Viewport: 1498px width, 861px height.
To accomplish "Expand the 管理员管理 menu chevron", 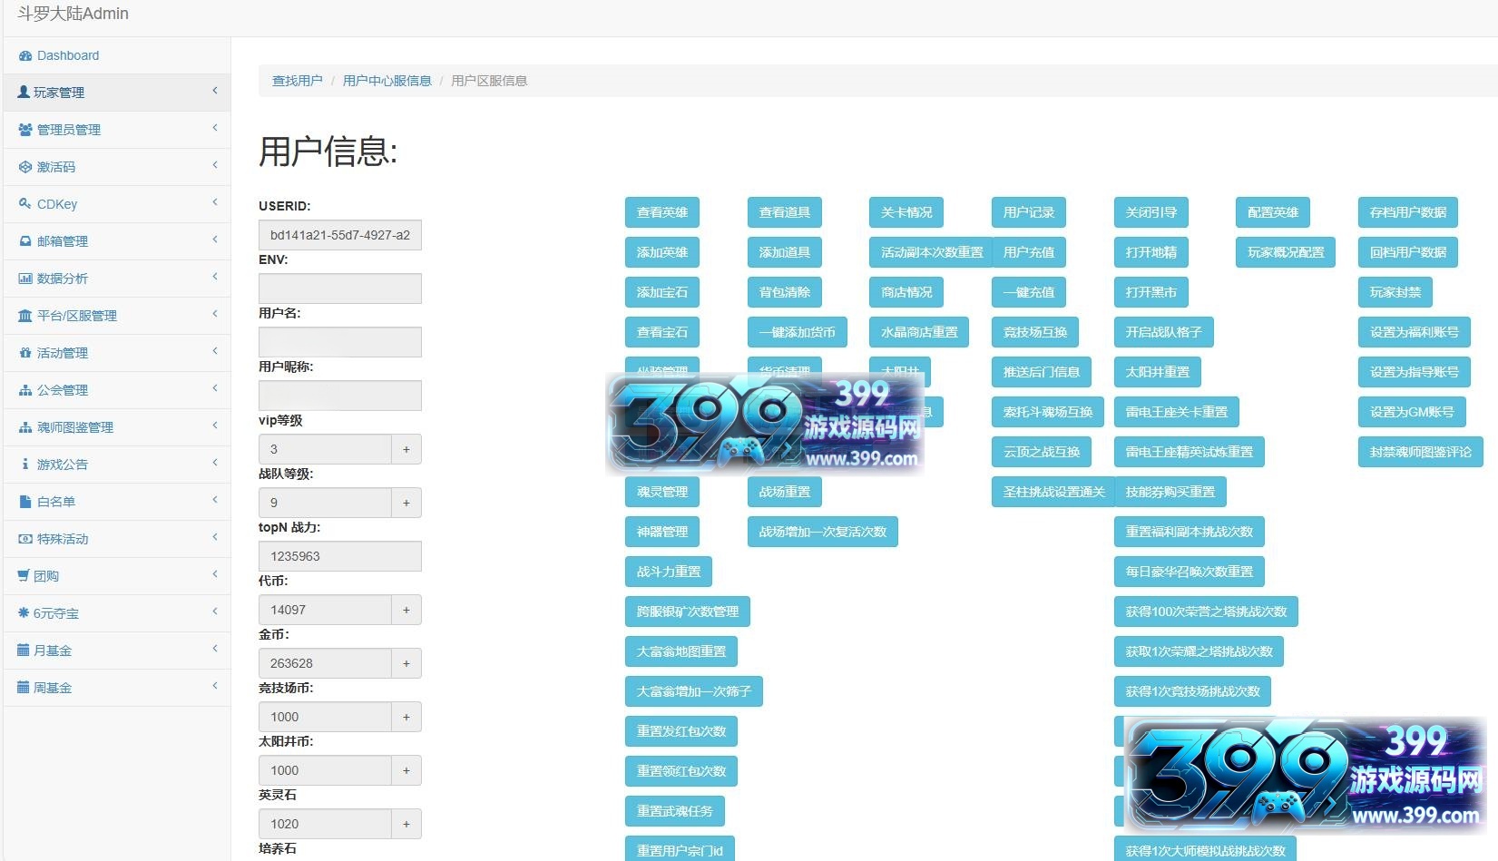I will [215, 128].
